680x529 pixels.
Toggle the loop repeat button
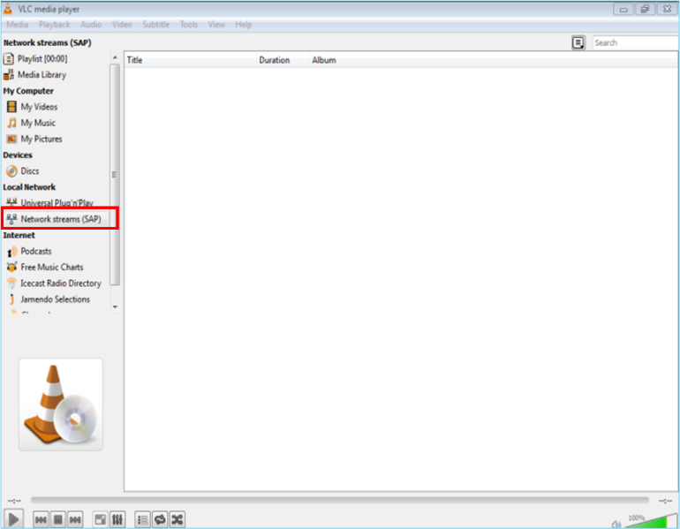[160, 519]
